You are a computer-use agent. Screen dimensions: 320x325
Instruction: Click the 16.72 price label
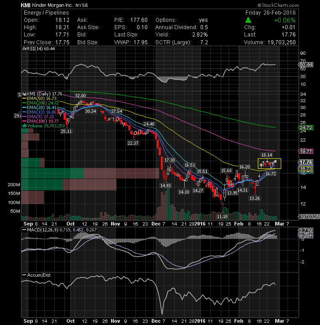pyautogui.click(x=271, y=174)
